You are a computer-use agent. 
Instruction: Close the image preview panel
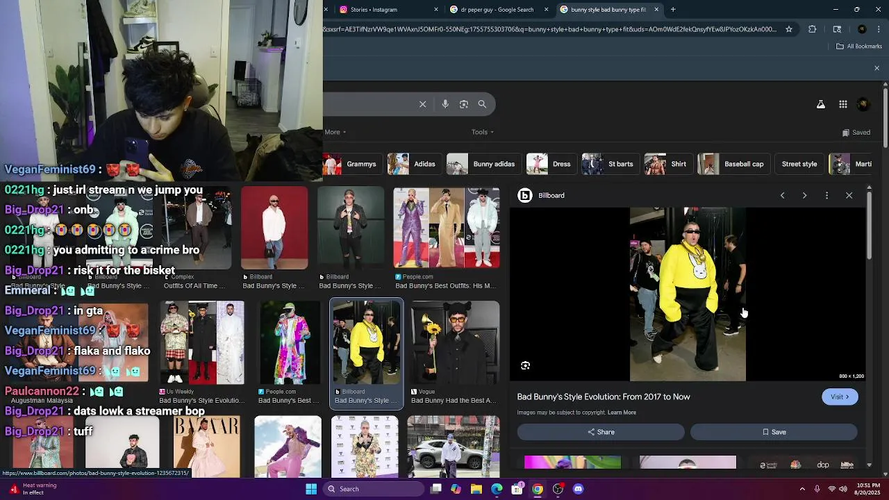[849, 195]
